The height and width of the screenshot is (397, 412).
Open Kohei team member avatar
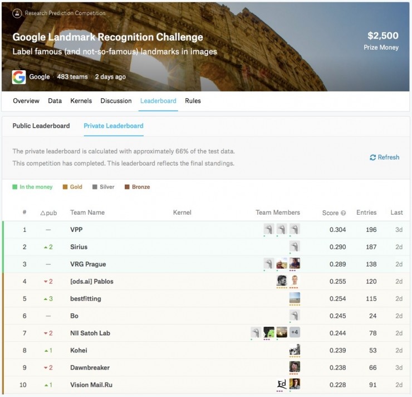click(x=295, y=350)
